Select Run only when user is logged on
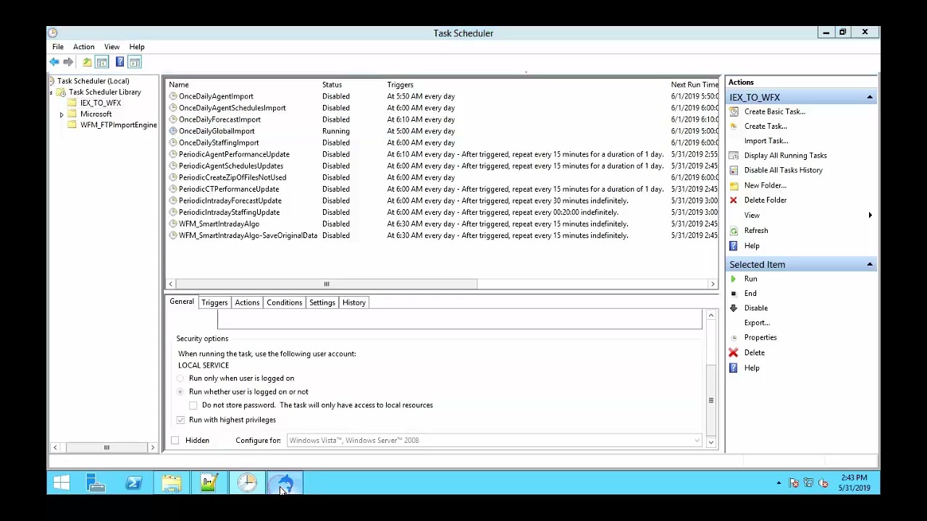 point(180,378)
